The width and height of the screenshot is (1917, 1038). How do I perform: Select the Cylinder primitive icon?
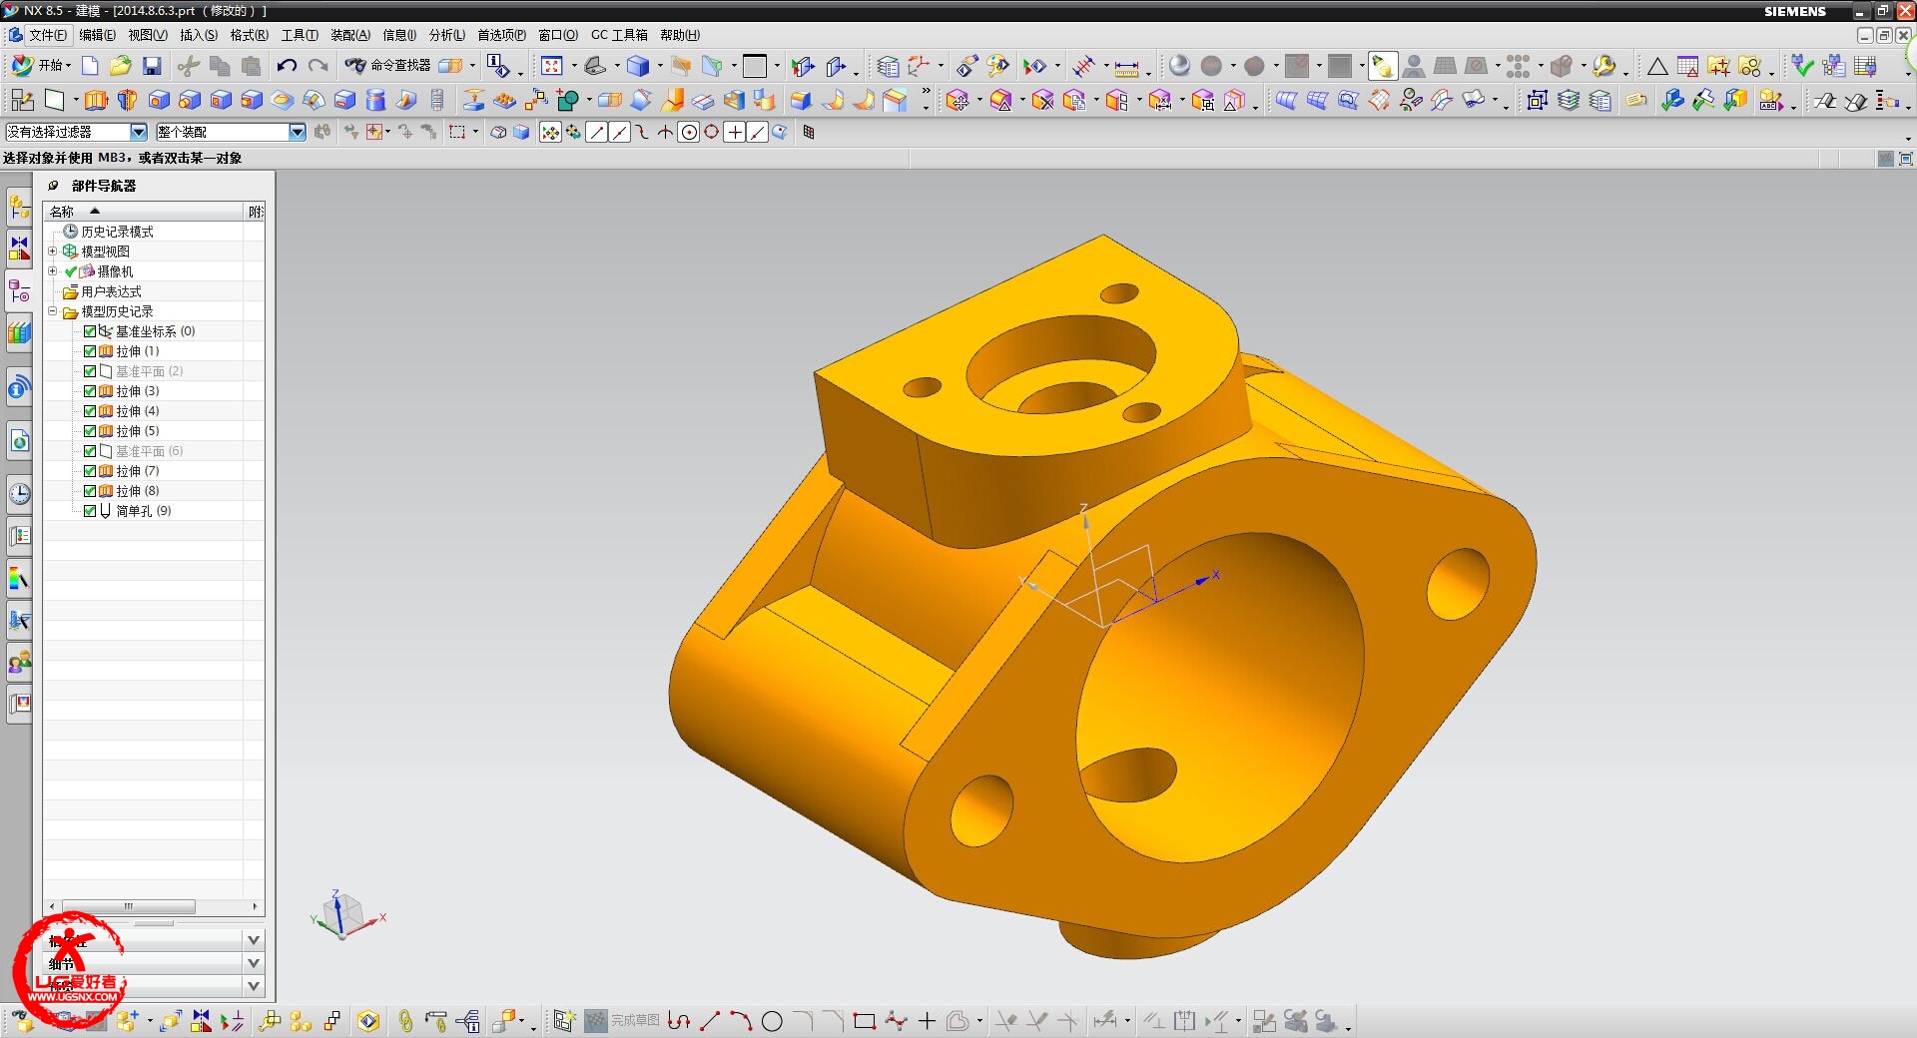[x=375, y=100]
